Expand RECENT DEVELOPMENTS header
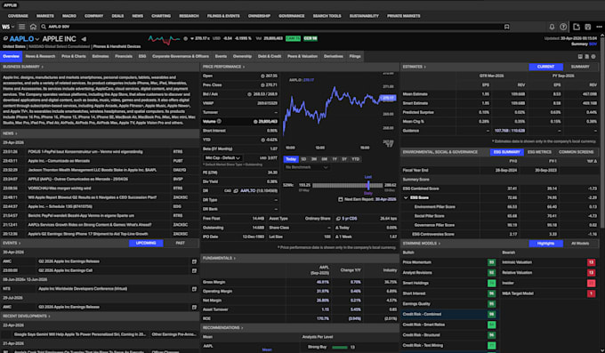 click(x=26, y=317)
